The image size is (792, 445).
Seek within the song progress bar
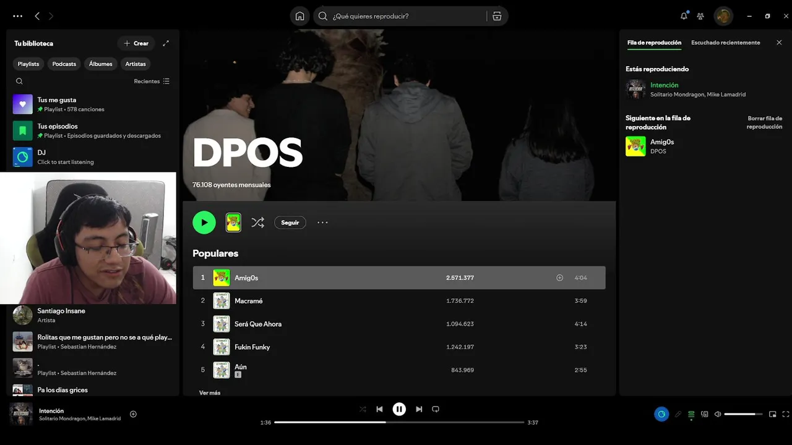pyautogui.click(x=399, y=422)
